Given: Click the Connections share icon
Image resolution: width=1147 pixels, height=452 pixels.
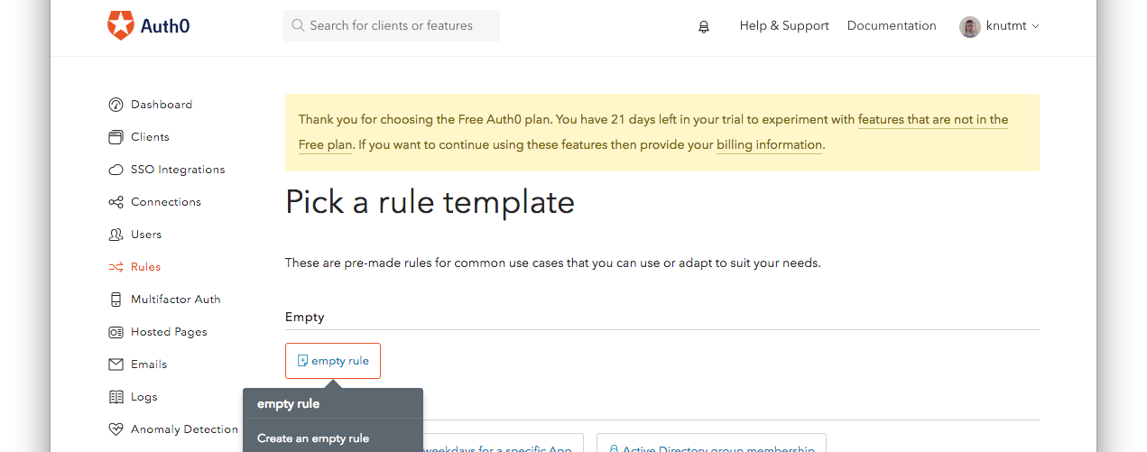Looking at the screenshot, I should coord(116,202).
